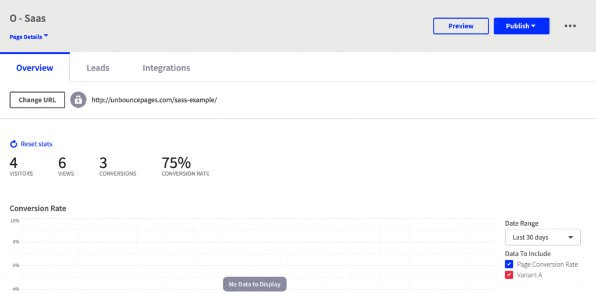
Task: Click the O - Saas page title
Action: pyautogui.click(x=28, y=18)
